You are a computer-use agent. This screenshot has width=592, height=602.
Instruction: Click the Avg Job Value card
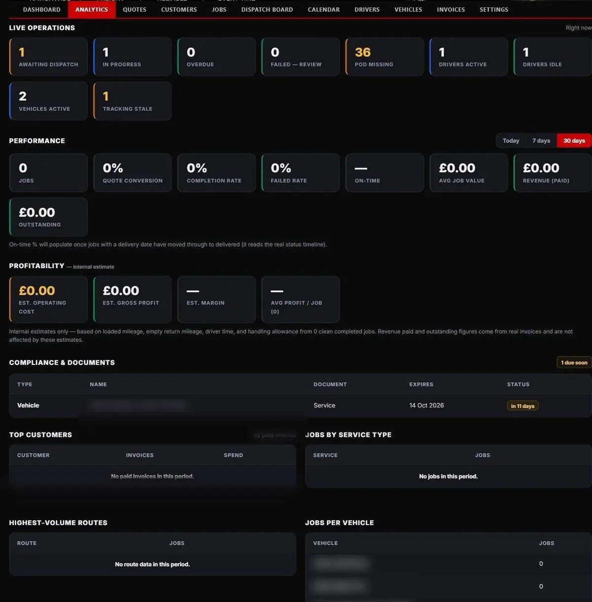point(469,173)
